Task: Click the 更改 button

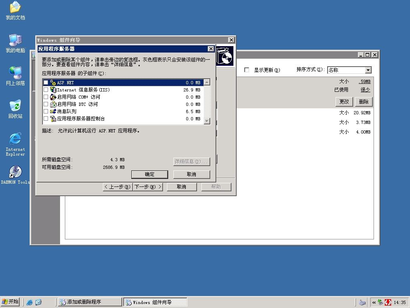Action: tap(344, 101)
